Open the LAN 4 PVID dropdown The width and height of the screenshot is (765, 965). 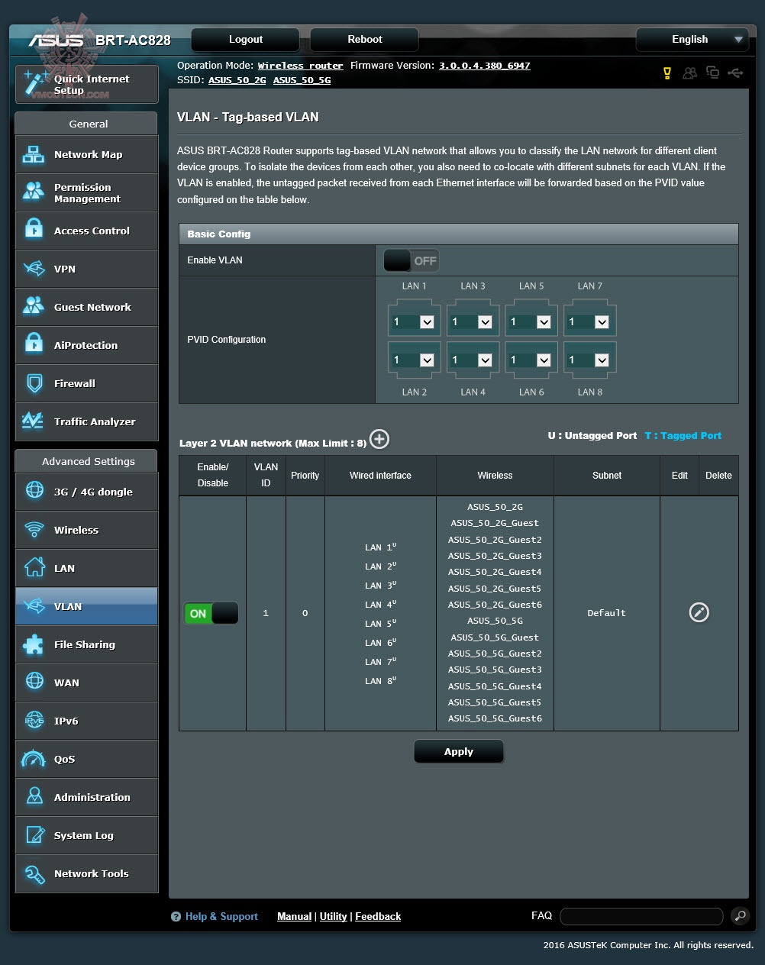473,360
